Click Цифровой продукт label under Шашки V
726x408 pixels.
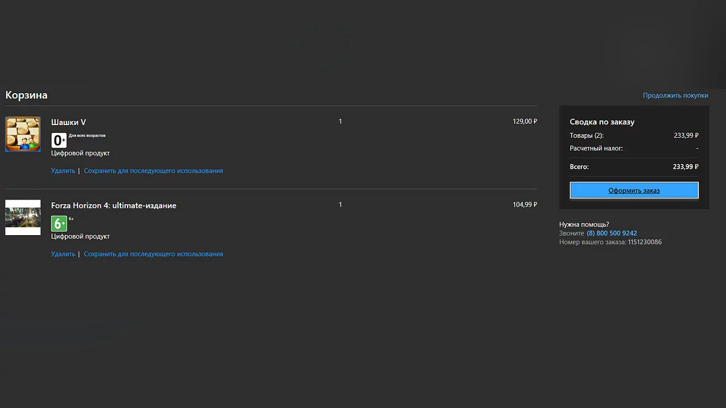tap(80, 154)
